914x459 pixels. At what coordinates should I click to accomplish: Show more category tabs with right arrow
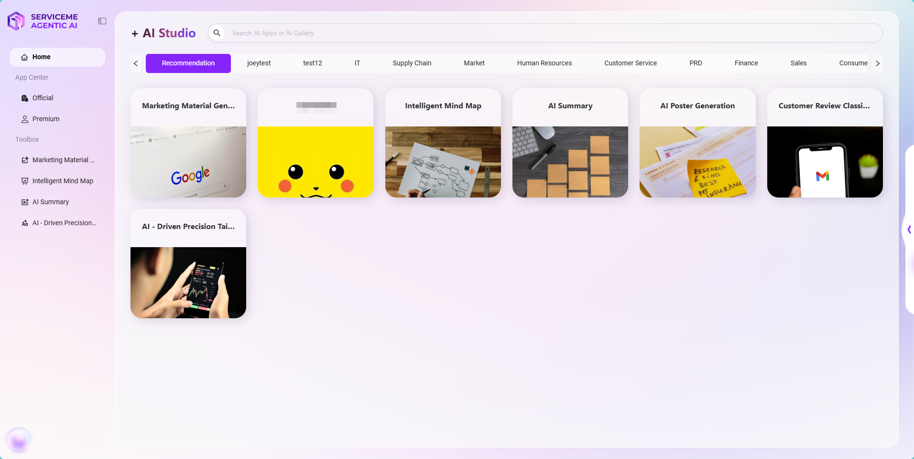coord(878,63)
